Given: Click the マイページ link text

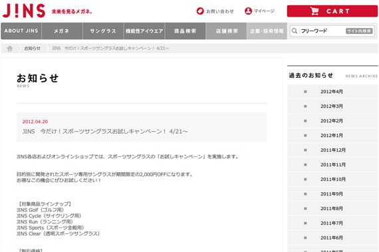Looking at the screenshot, I should click(264, 11).
